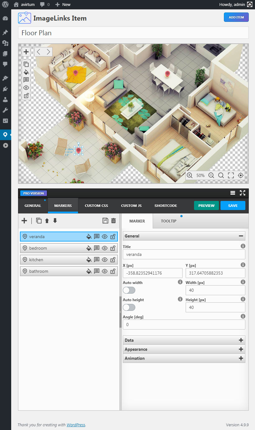Click the Floor Plan title field

pyautogui.click(x=133, y=33)
